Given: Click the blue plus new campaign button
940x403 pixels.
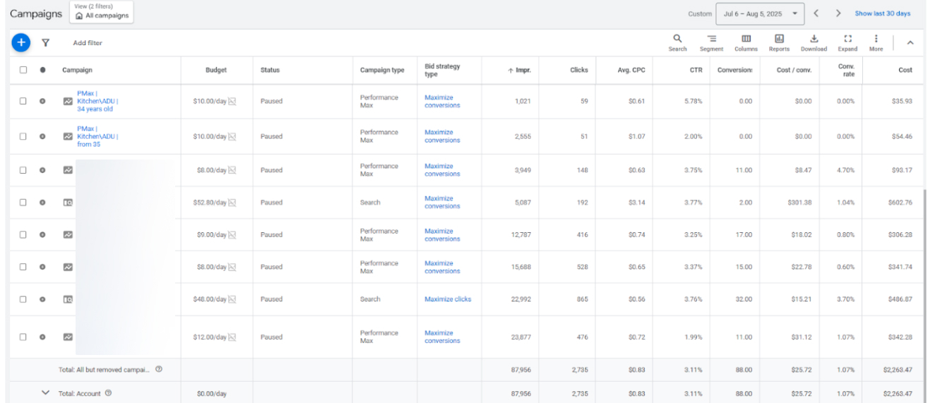Looking at the screenshot, I should [x=21, y=43].
